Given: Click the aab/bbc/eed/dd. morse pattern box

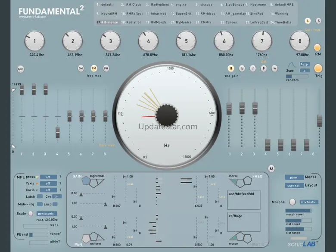Looking at the screenshot, I should (244, 200).
